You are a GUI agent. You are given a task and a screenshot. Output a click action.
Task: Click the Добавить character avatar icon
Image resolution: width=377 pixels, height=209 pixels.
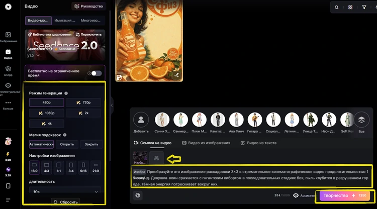[141, 120]
